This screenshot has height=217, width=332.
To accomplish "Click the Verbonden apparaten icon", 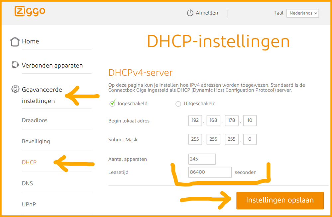I will point(15,65).
